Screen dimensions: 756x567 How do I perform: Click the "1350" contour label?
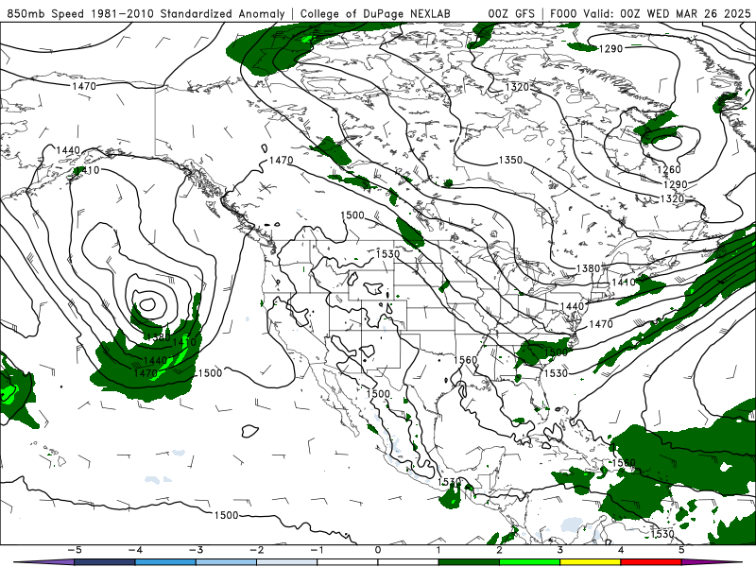[510, 160]
